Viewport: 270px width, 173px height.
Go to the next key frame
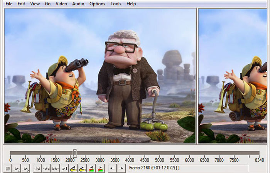82,168
